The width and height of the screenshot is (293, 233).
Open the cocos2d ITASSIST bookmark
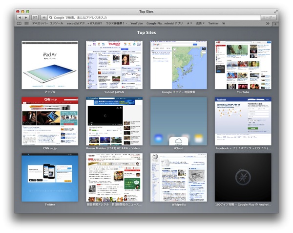84,23
